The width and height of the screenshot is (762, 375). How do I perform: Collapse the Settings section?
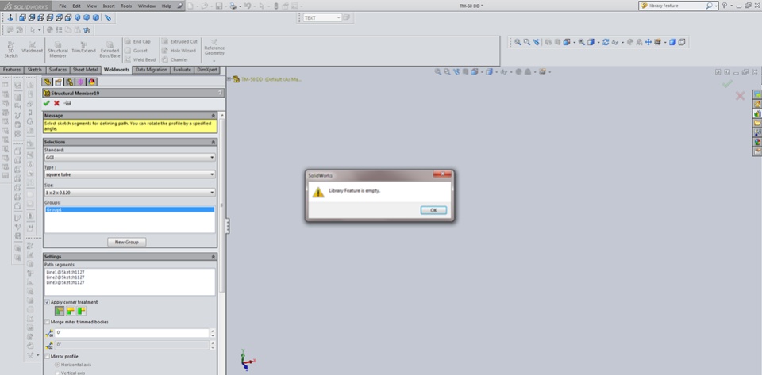pyautogui.click(x=213, y=257)
